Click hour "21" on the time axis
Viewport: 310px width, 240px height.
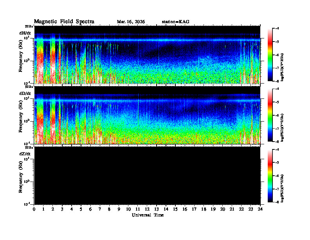click(x=232, y=209)
